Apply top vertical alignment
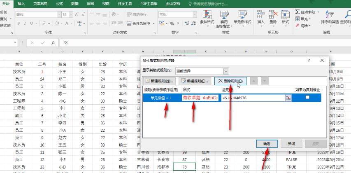This screenshot has height=173, width=351. click(x=91, y=14)
